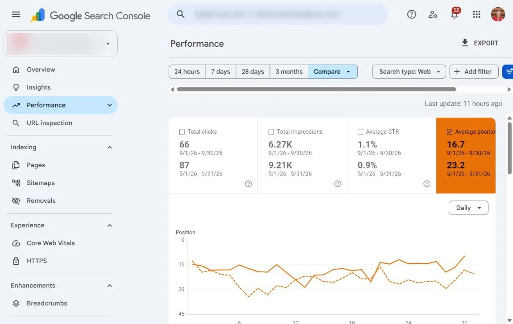The image size is (513, 324).
Task: Select the 24 hours date range
Action: click(187, 72)
